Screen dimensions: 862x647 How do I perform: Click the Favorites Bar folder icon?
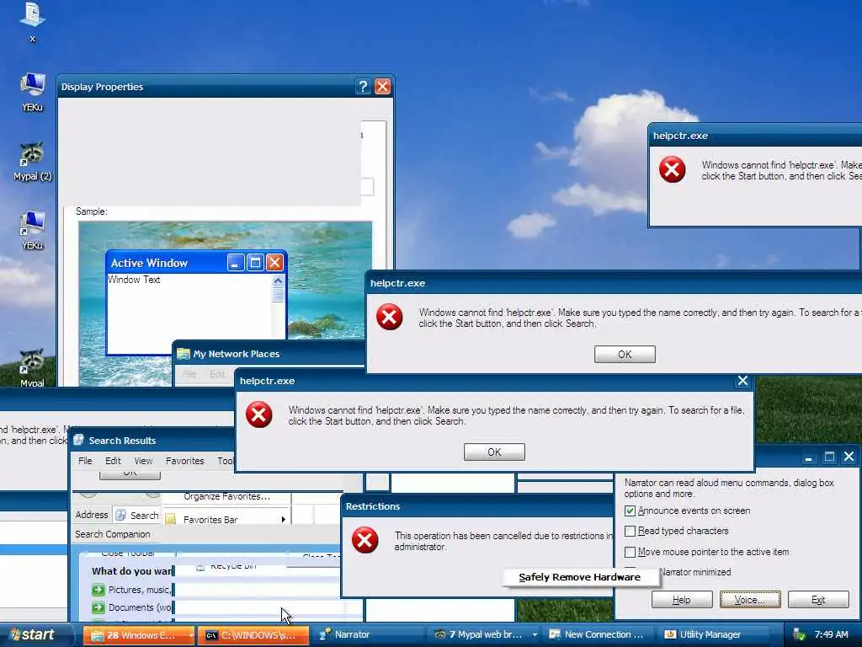pyautogui.click(x=170, y=519)
